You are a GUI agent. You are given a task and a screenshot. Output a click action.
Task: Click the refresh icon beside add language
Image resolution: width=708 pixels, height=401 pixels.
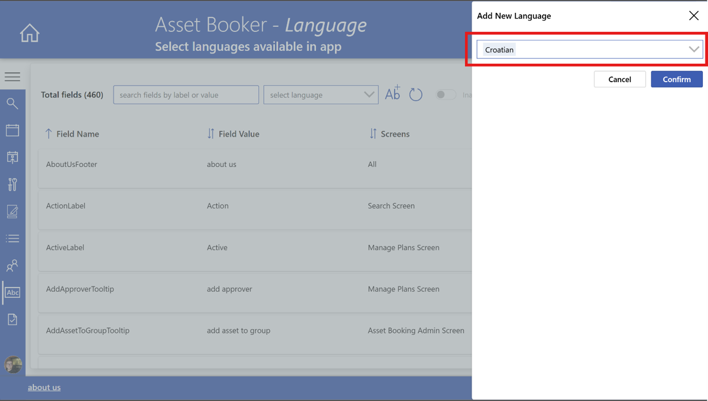coord(415,94)
